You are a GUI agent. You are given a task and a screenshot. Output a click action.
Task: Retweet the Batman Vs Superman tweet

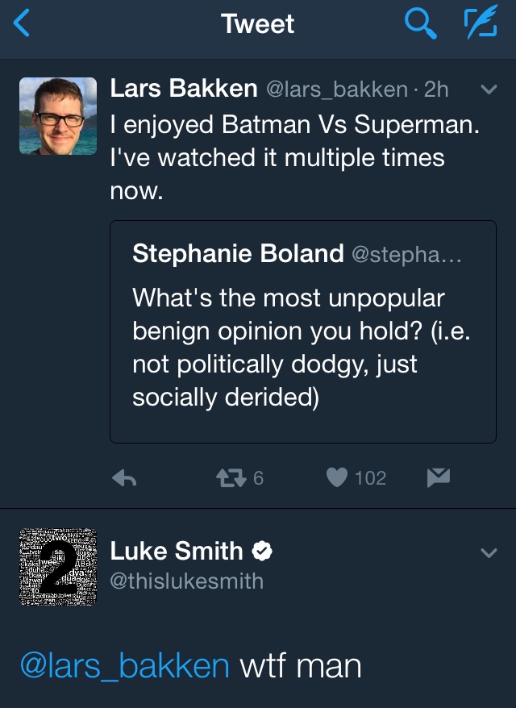click(x=231, y=477)
